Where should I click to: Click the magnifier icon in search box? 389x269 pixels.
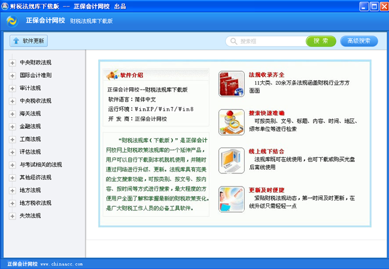point(233,41)
